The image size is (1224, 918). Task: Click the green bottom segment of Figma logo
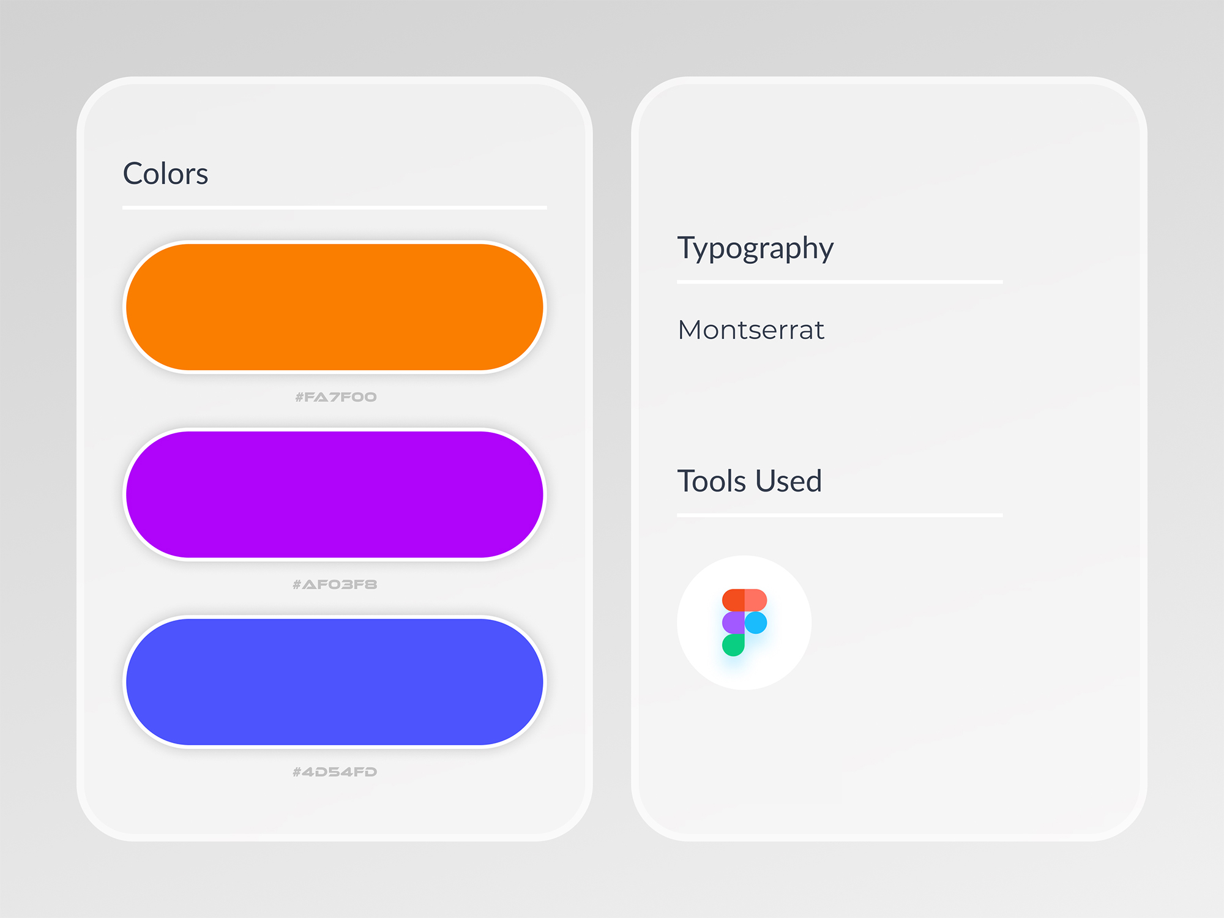click(733, 645)
